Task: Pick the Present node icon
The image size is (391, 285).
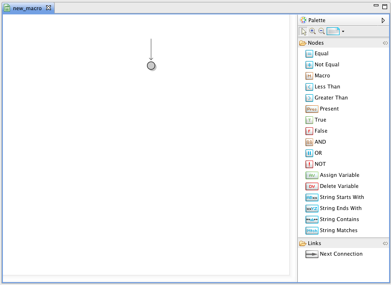Action: tap(312, 109)
